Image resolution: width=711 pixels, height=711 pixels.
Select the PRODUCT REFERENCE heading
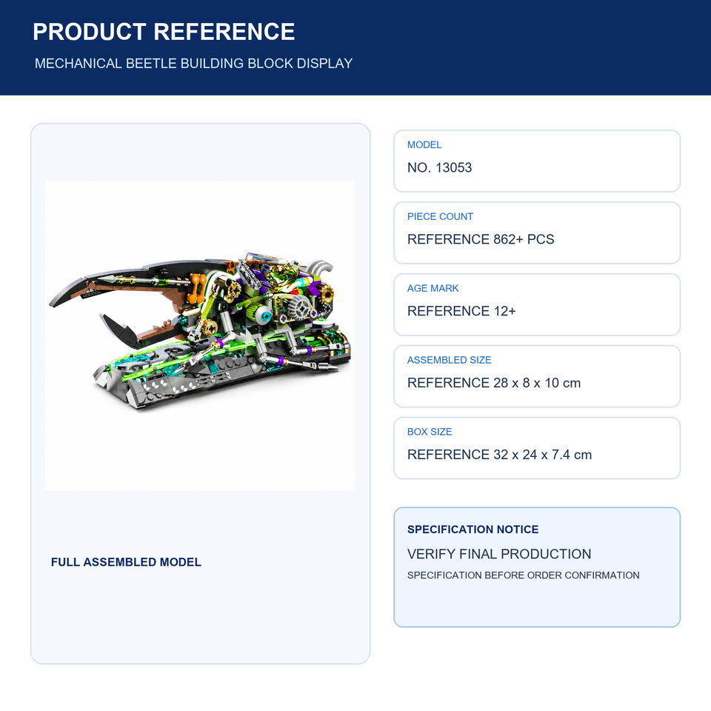coord(164,32)
